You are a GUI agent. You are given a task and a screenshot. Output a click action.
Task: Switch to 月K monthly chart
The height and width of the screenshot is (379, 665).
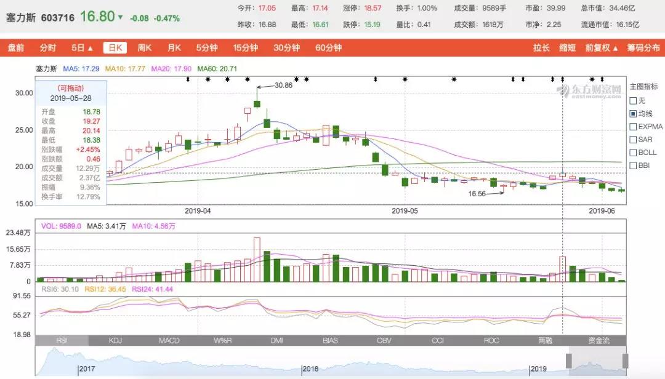(x=174, y=48)
